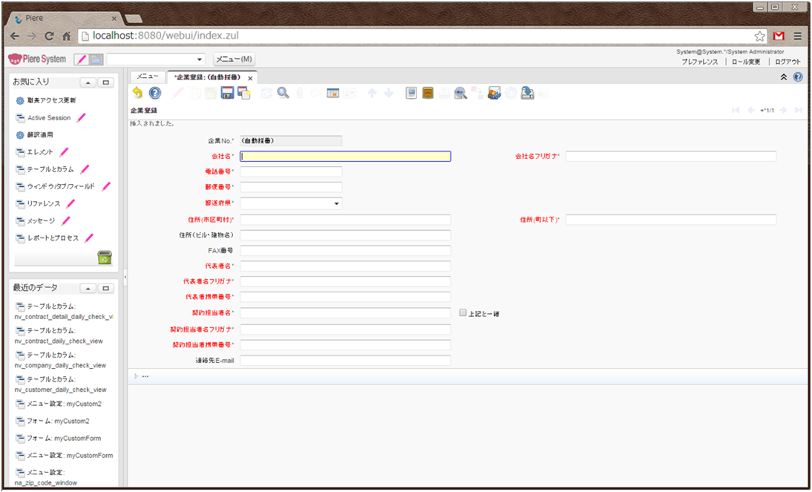This screenshot has width=812, height=492.
Task: Expand the collapsed detail section marked …
Action: point(136,376)
